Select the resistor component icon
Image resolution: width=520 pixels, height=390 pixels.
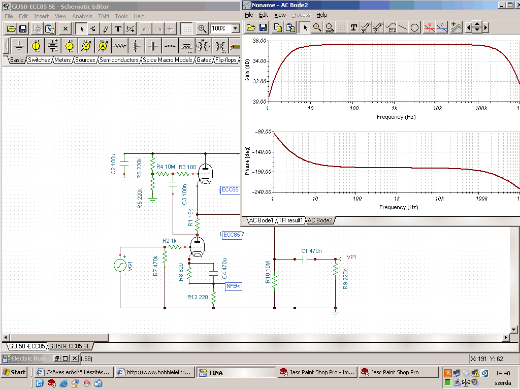(x=120, y=46)
